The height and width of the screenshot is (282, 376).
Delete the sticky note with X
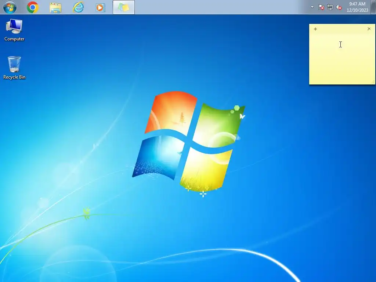369,29
